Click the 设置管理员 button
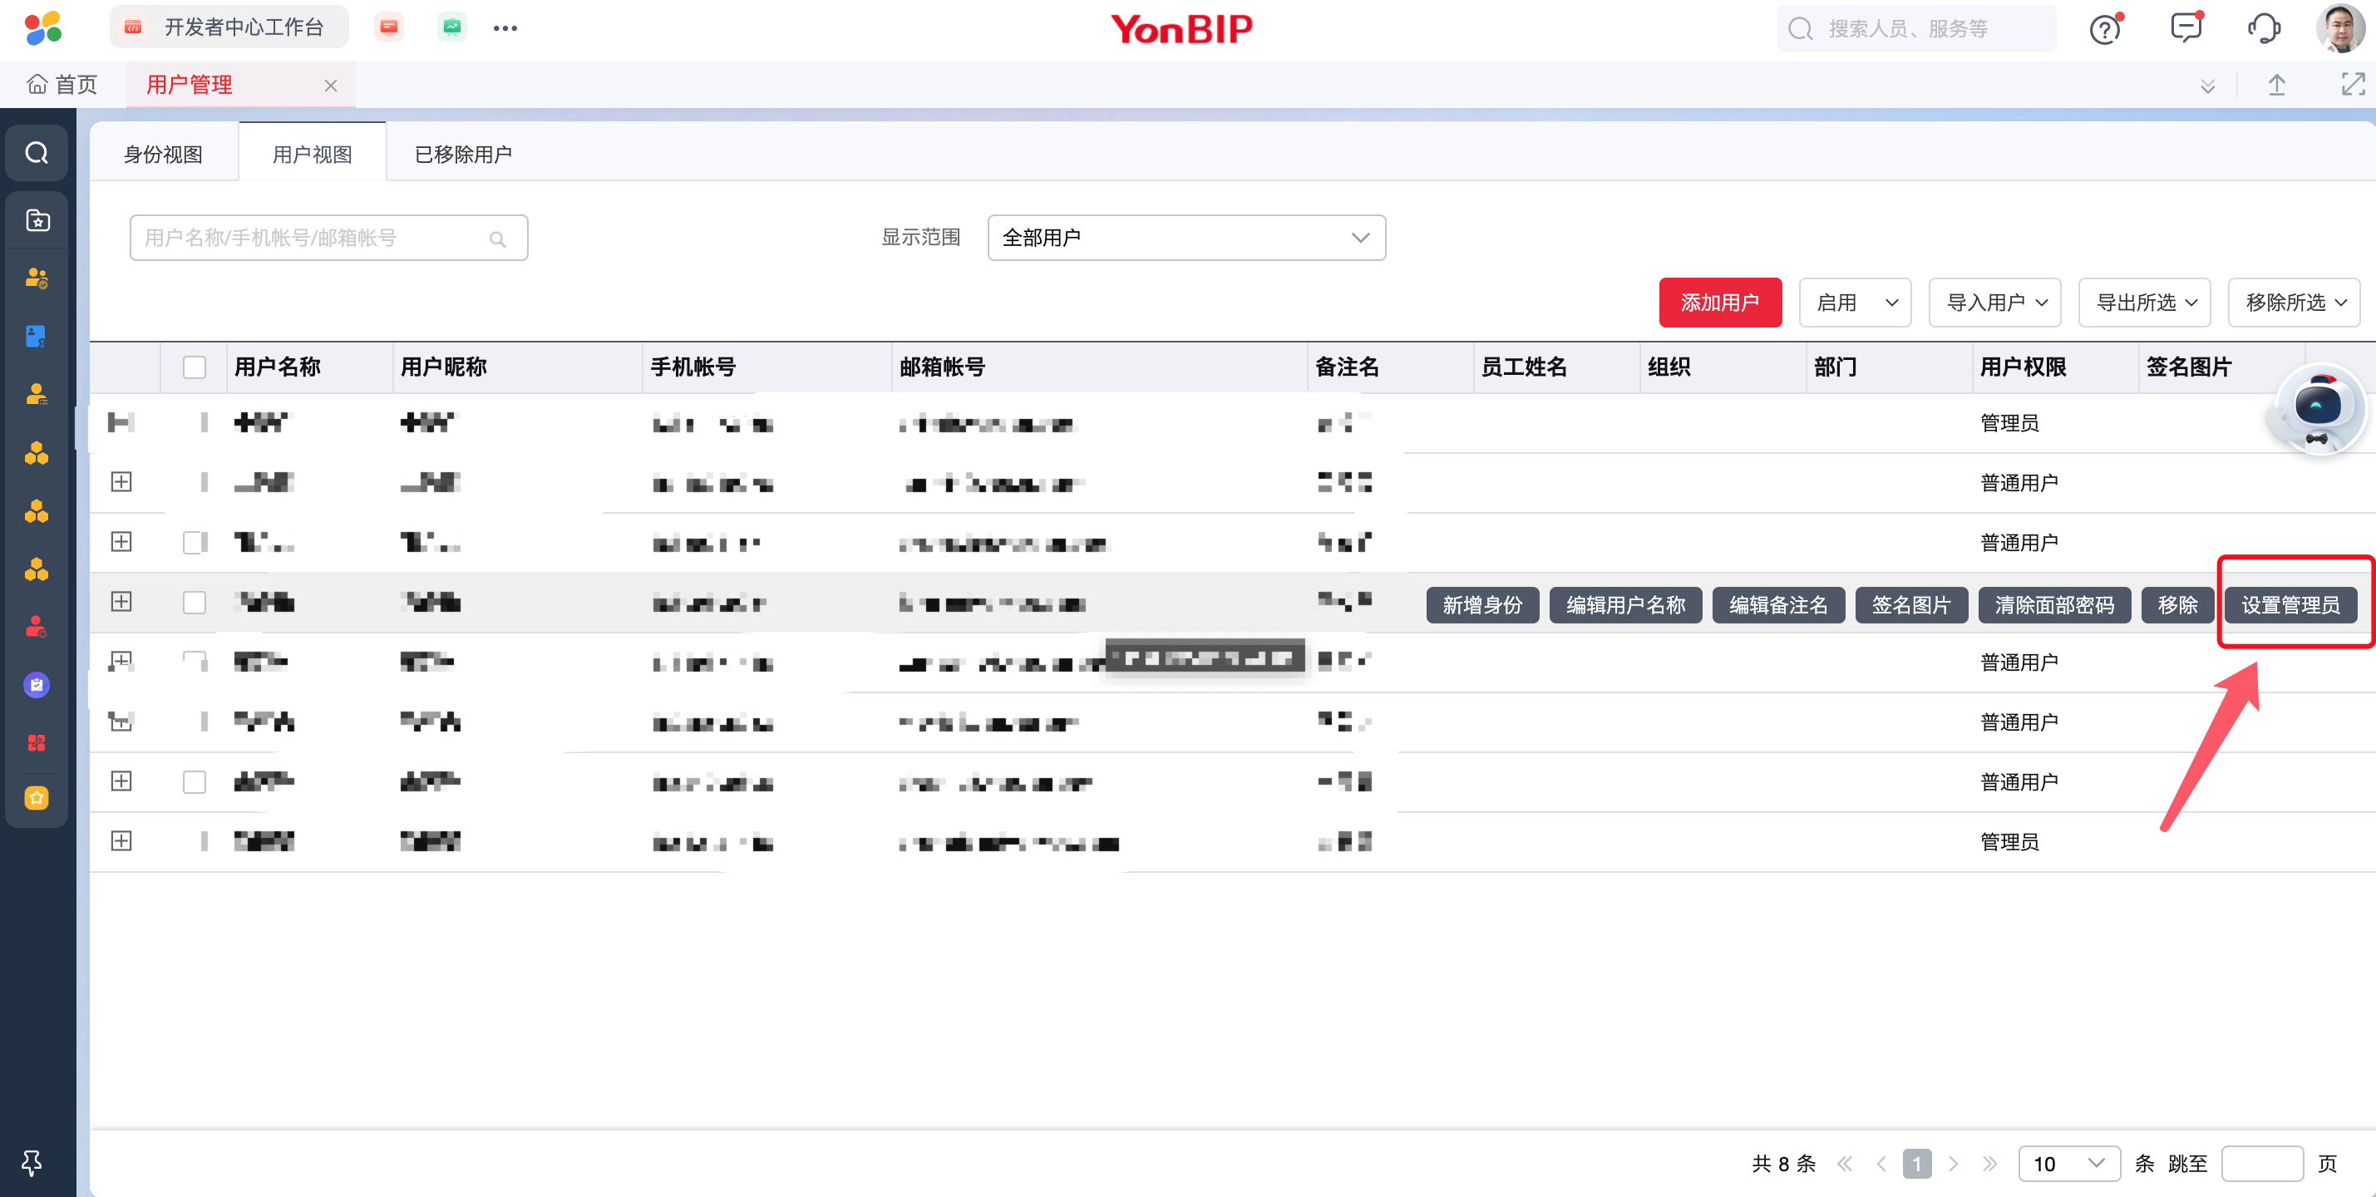This screenshot has height=1197, width=2376. pyautogui.click(x=2290, y=605)
